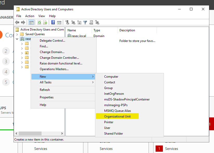The image size is (214, 153).
Task: Toggle the Show/Hide Console Tree icon
Action: pyautogui.click(x=31, y=23)
